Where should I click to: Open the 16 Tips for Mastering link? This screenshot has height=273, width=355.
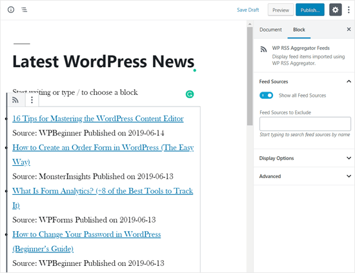[98, 118]
